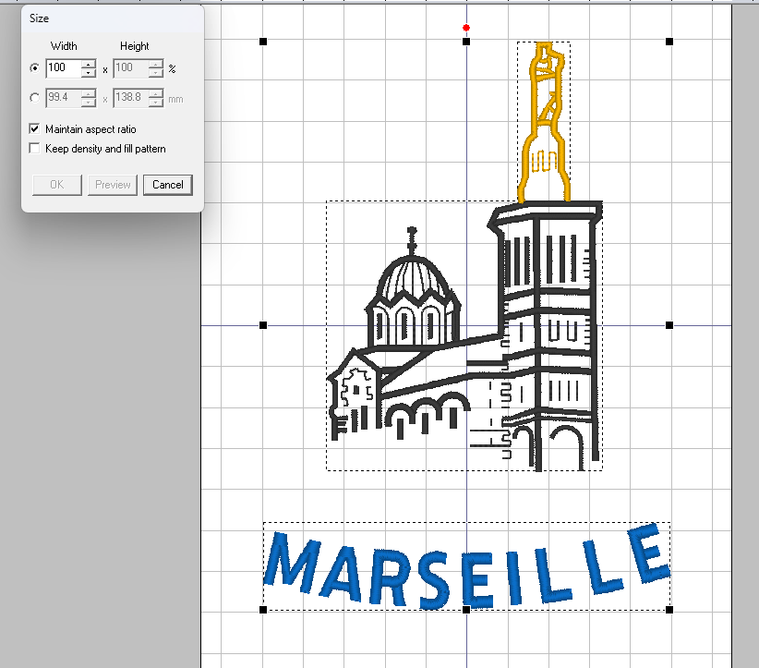Click the Width percent input field
The image size is (759, 668).
click(64, 68)
